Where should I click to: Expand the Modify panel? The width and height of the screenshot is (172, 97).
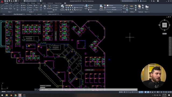(x=31, y=12)
